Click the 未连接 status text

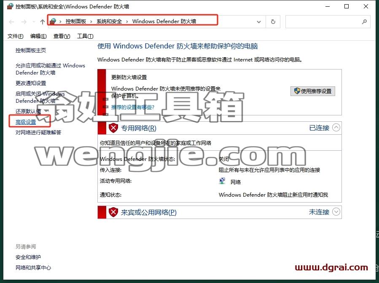(x=319, y=212)
